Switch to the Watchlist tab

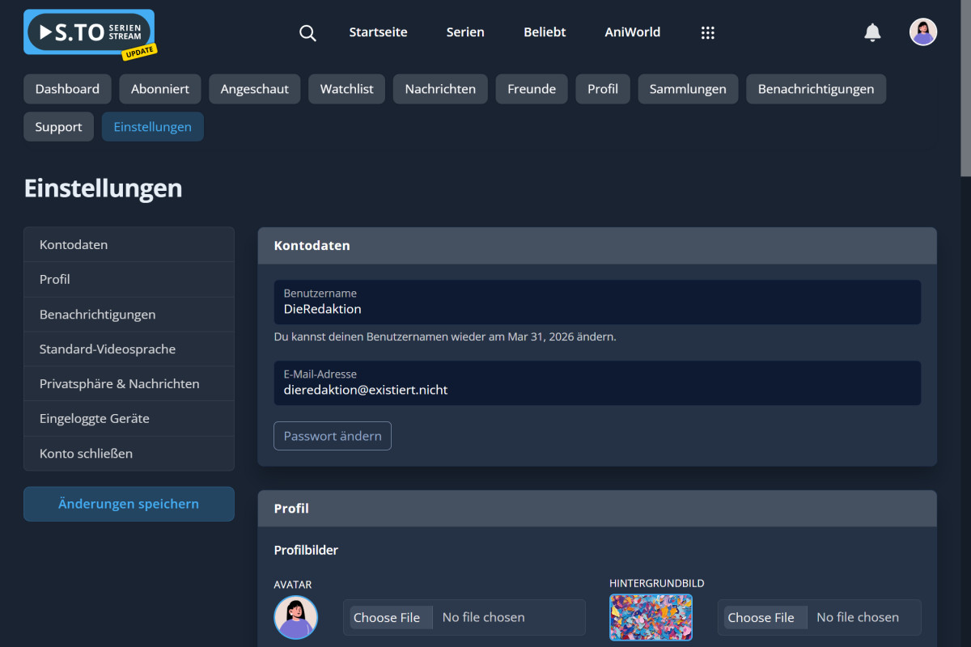(346, 89)
